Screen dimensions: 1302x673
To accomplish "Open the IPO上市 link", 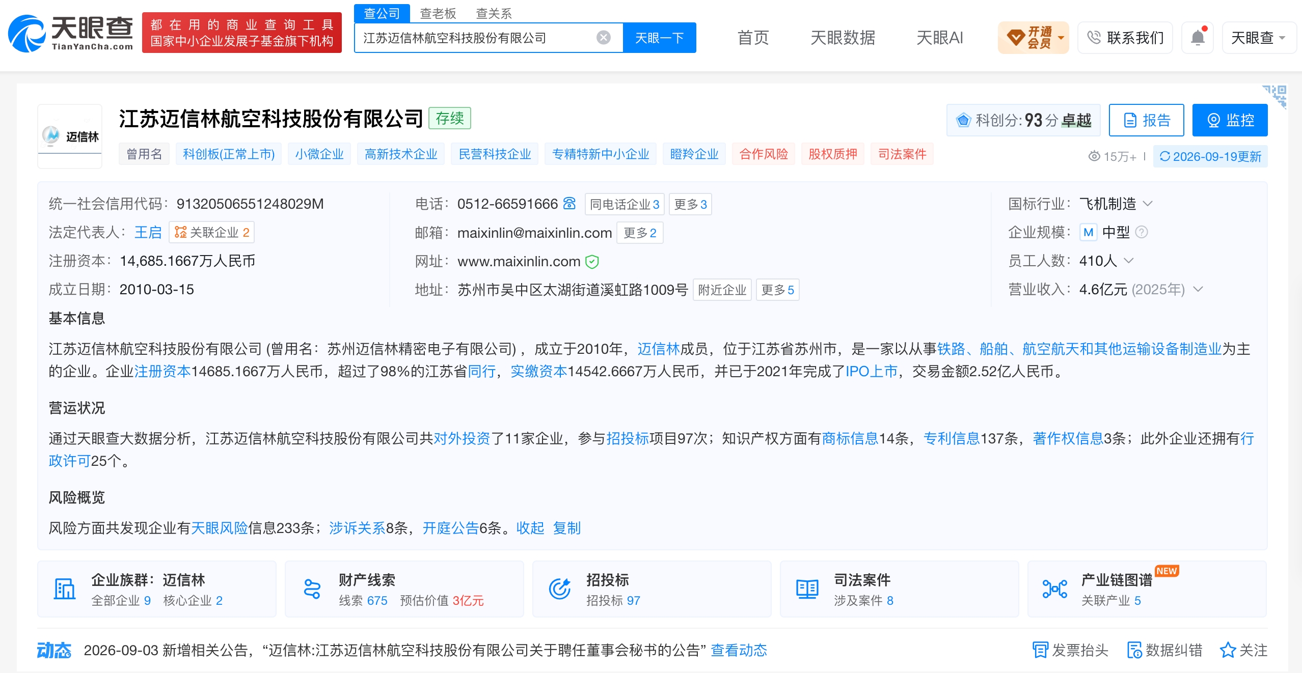I will click(x=872, y=371).
